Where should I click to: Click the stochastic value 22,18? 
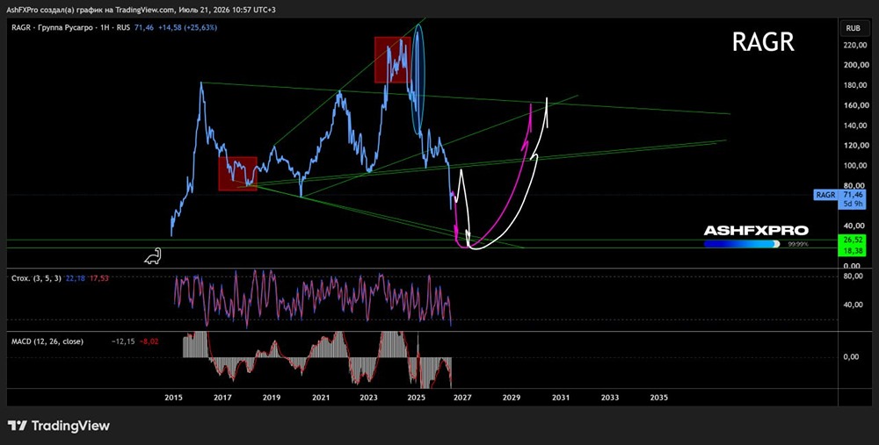point(75,278)
